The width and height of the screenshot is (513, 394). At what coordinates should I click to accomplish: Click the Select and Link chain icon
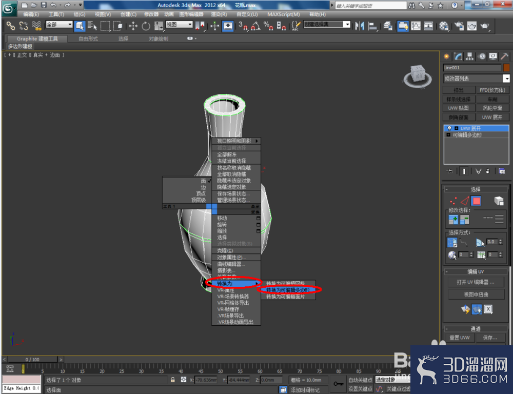coord(10,26)
